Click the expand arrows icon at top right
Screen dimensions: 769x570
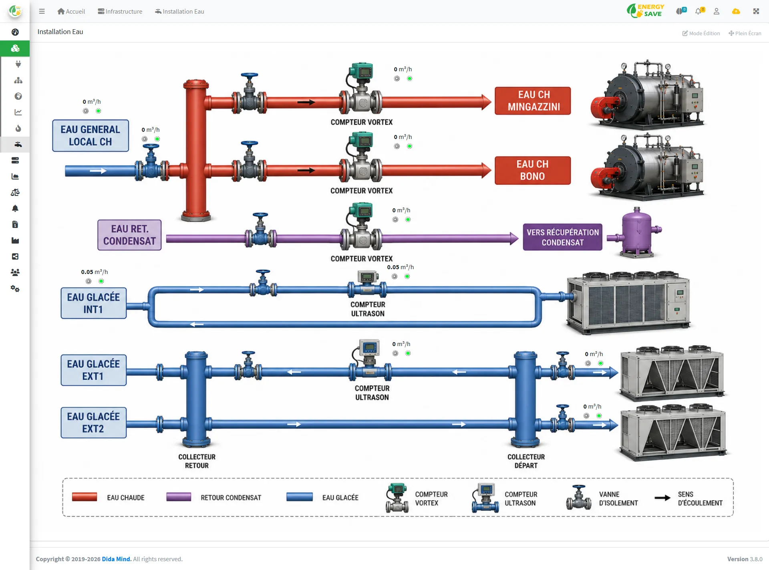756,11
